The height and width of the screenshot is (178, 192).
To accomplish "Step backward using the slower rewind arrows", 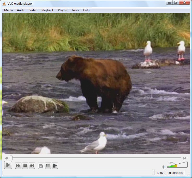I will click(x=7, y=158).
